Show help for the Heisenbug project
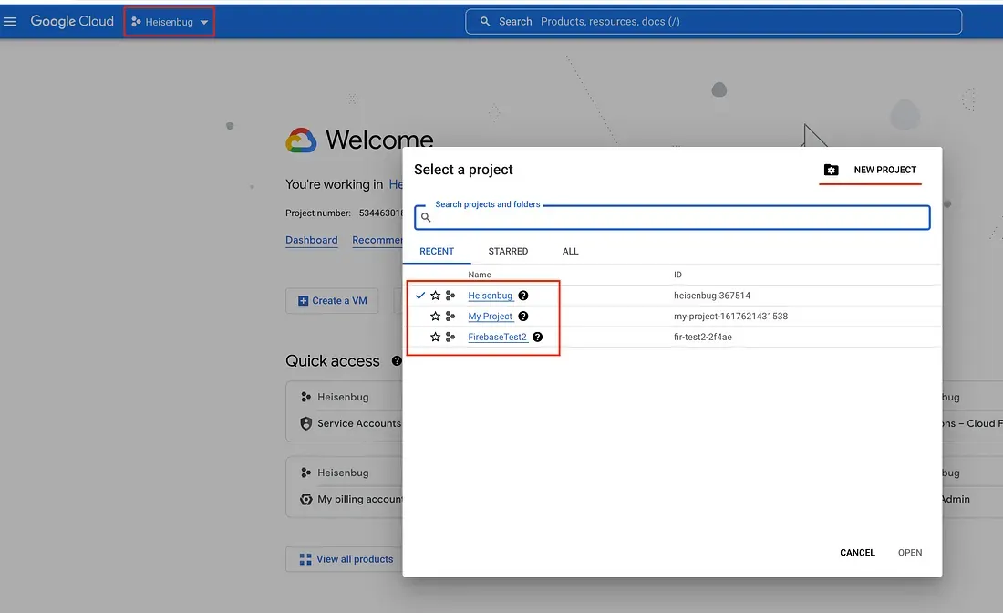1003x613 pixels. pyautogui.click(x=523, y=296)
